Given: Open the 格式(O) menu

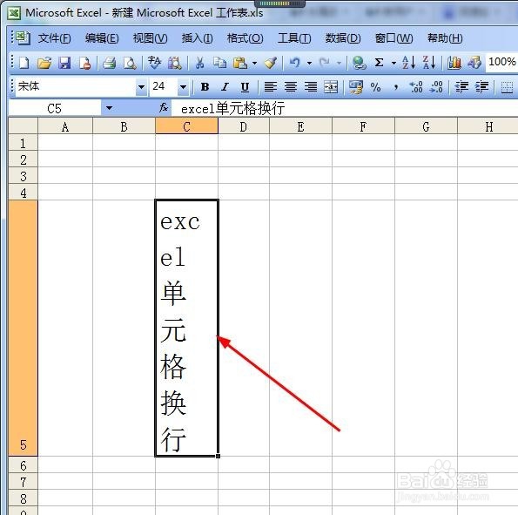Looking at the screenshot, I should tap(246, 38).
